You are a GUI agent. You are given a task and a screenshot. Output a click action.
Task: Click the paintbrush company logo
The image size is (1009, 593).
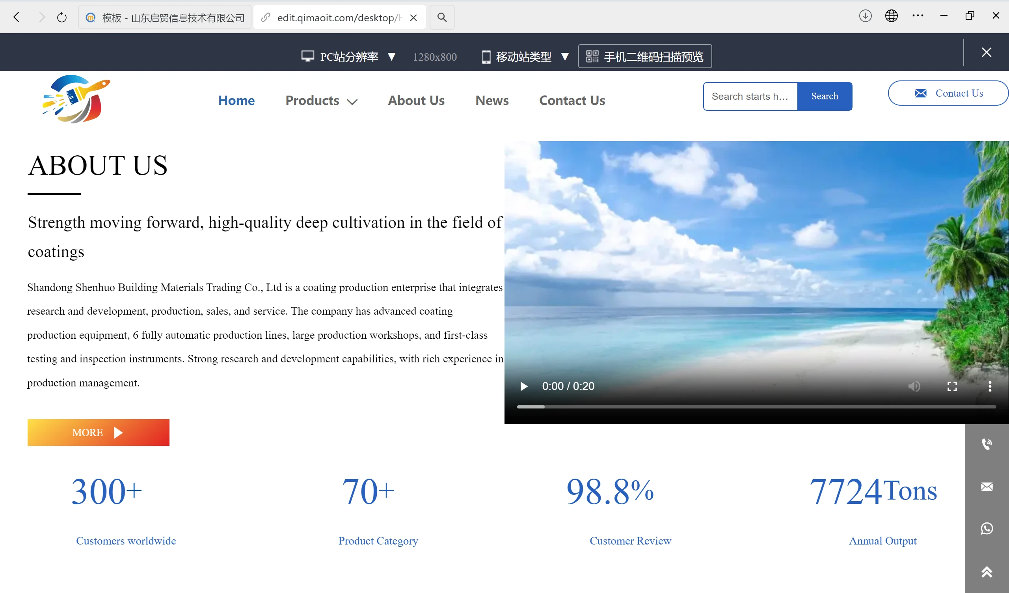click(x=76, y=99)
